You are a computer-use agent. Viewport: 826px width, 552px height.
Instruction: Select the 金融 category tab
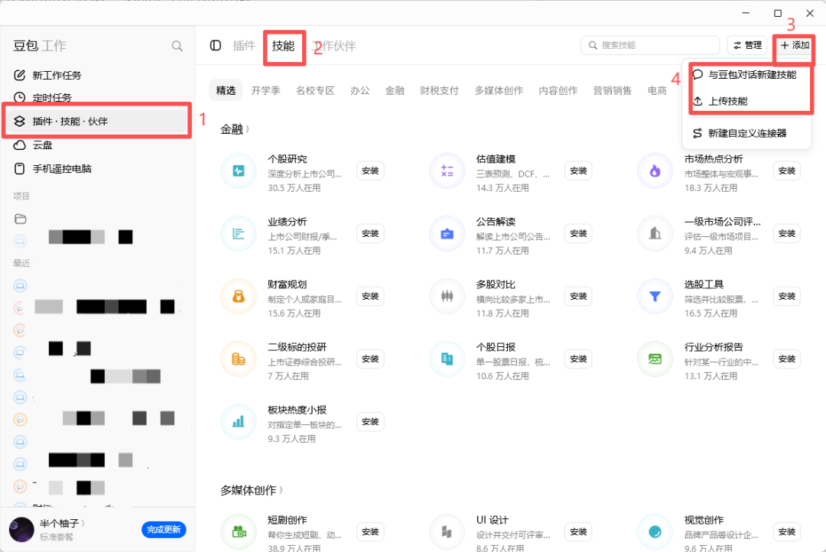click(395, 90)
